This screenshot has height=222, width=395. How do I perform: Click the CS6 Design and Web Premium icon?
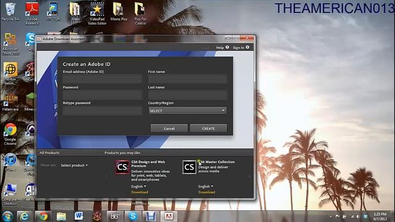coord(122,167)
